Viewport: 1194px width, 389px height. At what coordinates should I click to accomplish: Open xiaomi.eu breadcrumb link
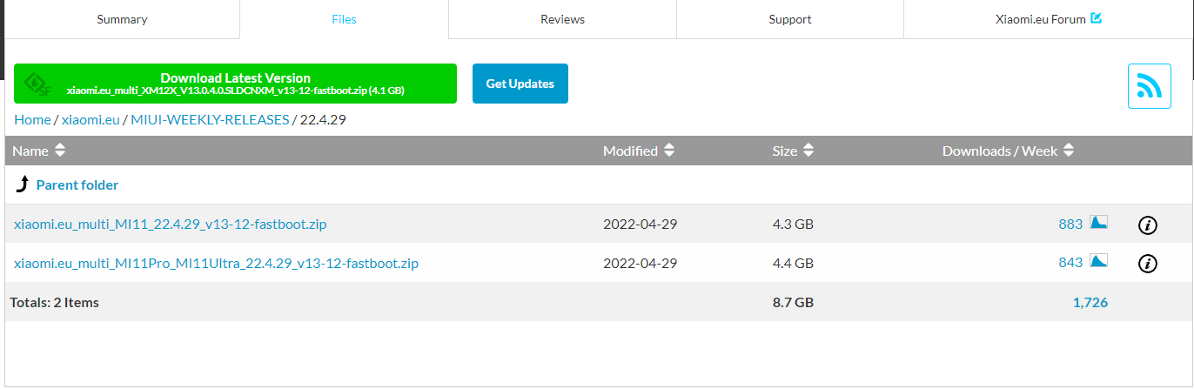tap(91, 120)
